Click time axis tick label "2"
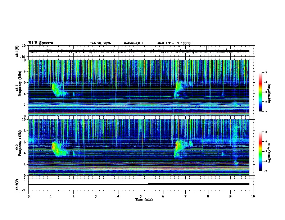Screen dimensions: 285x220 [73, 196]
